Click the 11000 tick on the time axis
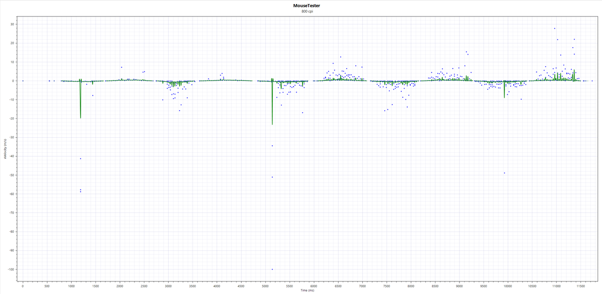 tap(556, 285)
